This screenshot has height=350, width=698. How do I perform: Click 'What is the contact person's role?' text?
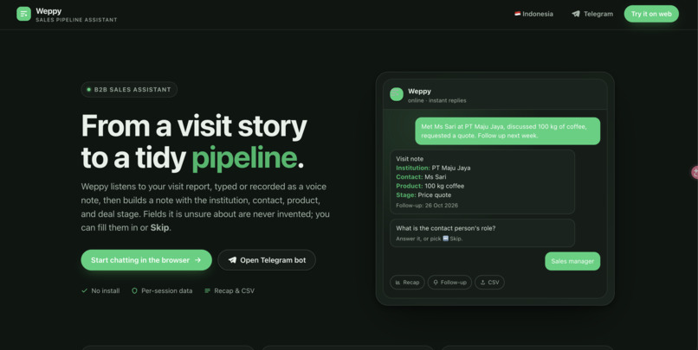click(x=446, y=228)
